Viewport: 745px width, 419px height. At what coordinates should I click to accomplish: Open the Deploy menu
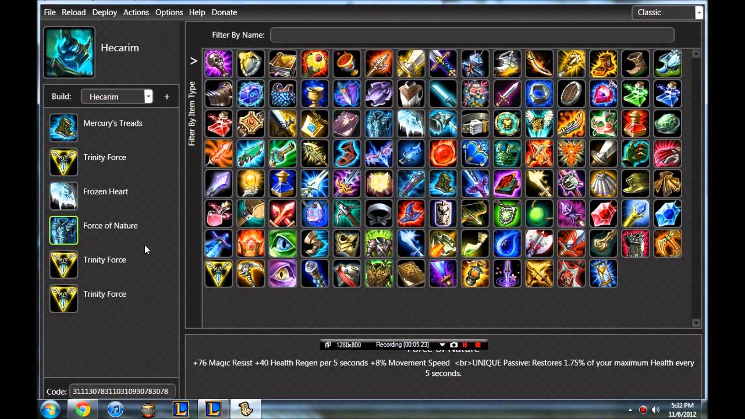104,12
